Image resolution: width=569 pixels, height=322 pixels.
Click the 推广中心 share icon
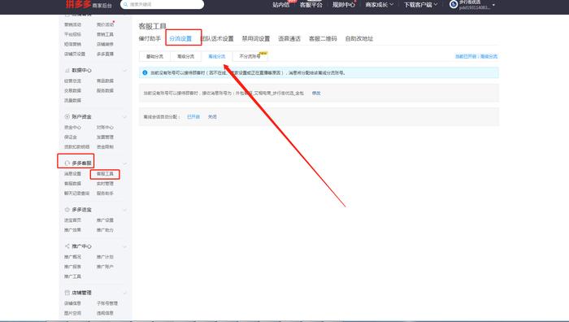pyautogui.click(x=67, y=246)
